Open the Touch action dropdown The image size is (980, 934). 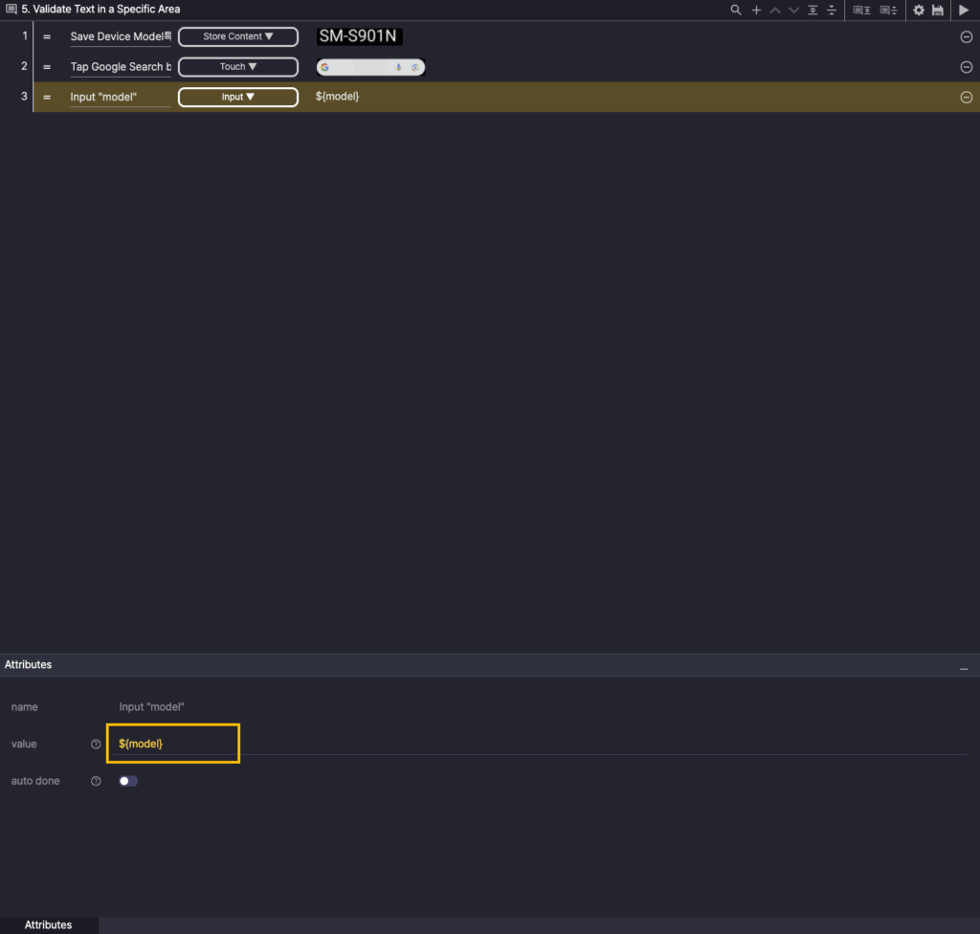(x=238, y=67)
